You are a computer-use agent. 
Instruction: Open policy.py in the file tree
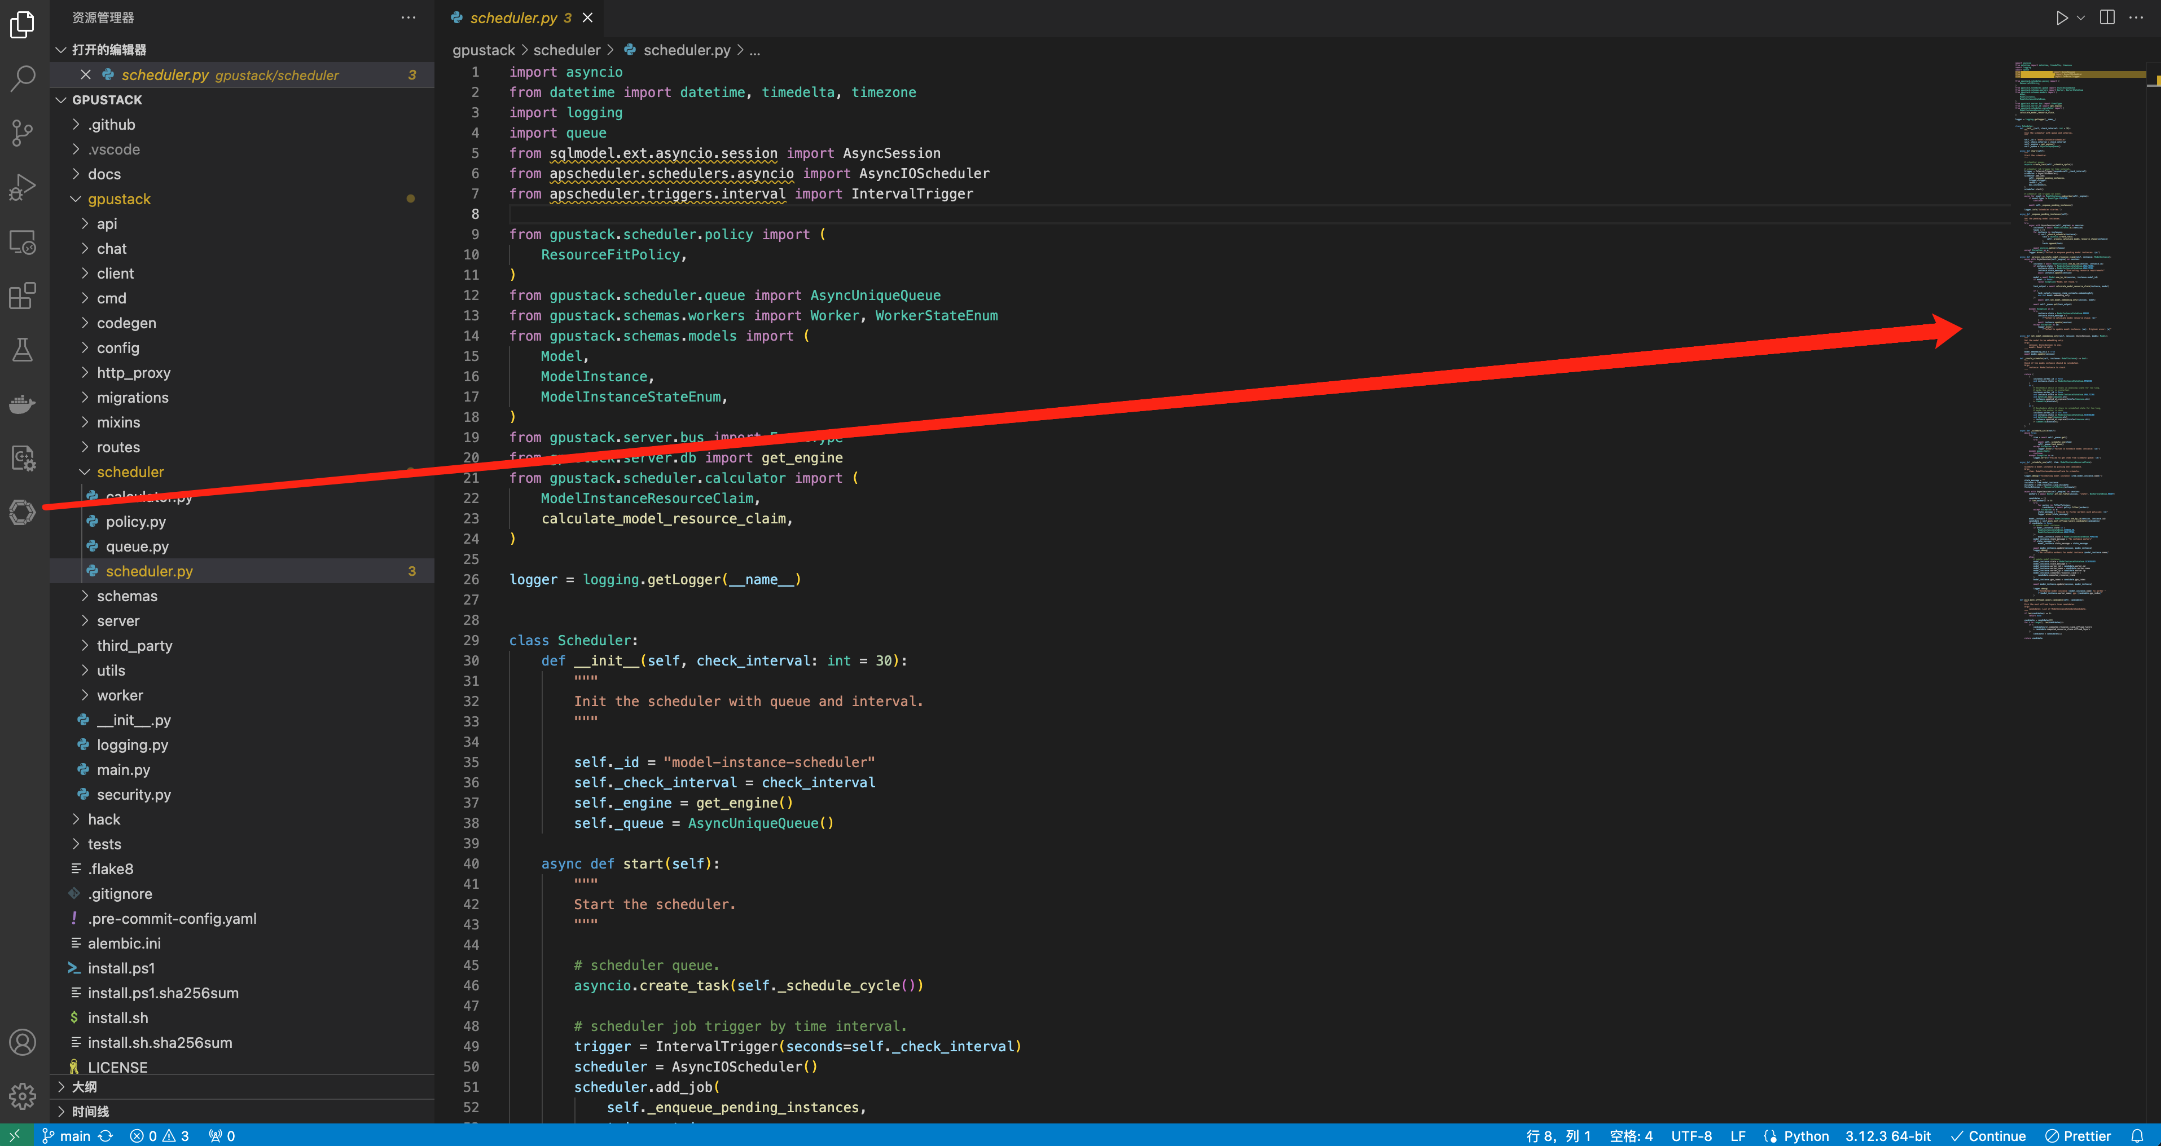tap(135, 522)
